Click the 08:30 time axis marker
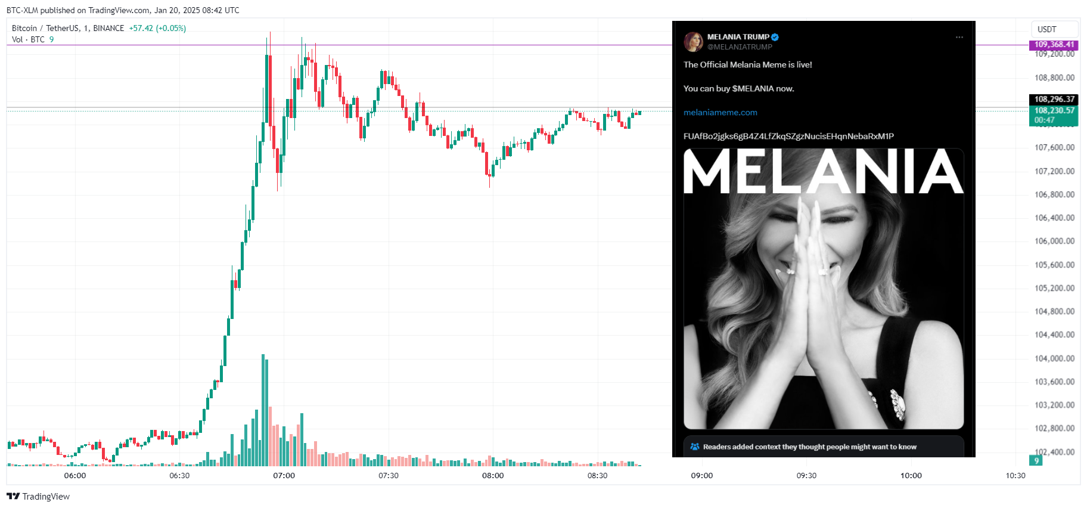 click(x=597, y=475)
